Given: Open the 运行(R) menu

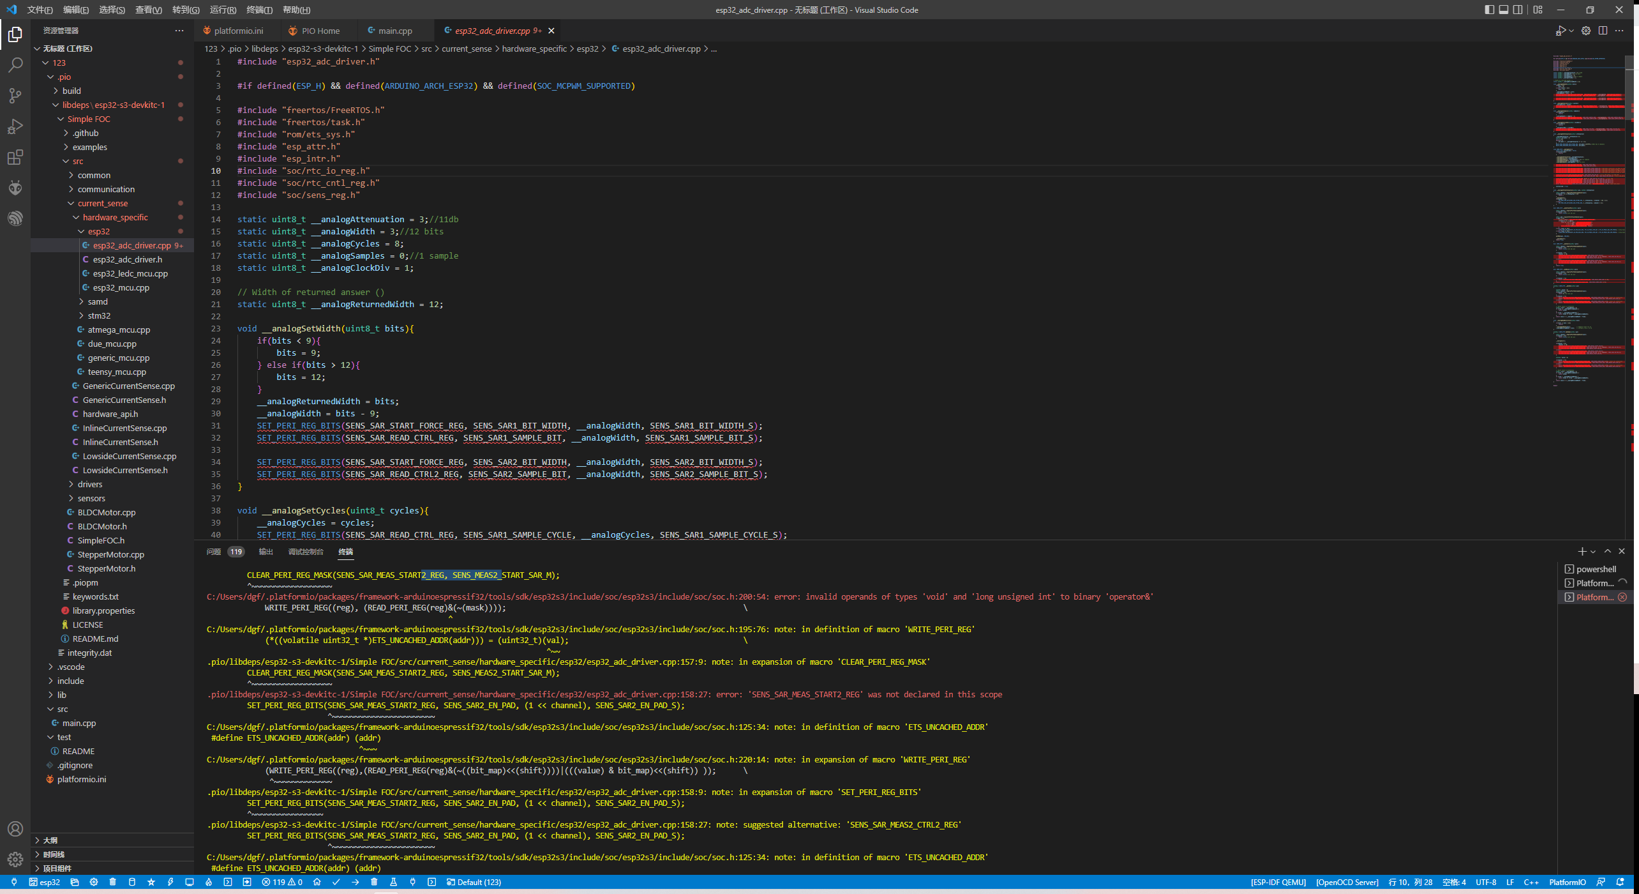Looking at the screenshot, I should (223, 10).
